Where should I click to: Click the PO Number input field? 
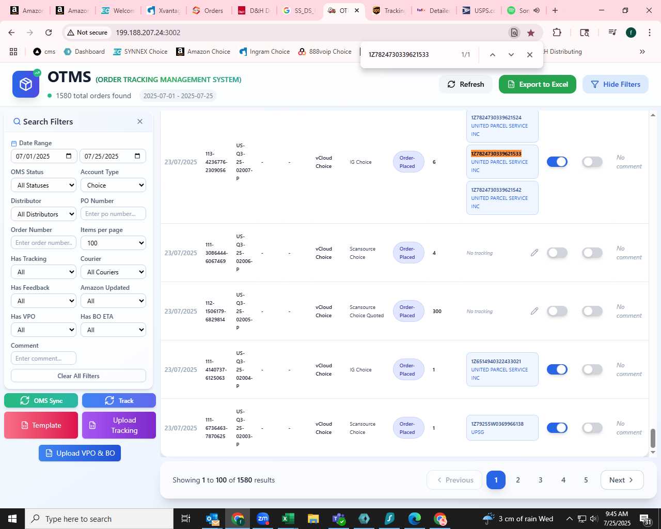(x=113, y=213)
